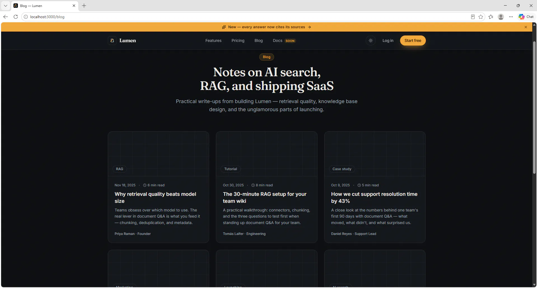Open article 'How we cut support resolution time by 43%'
The width and height of the screenshot is (537, 288).
374,197
